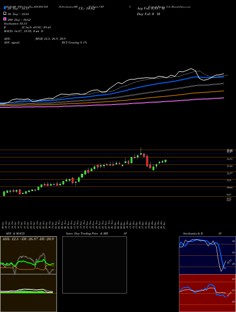
Task: Click the 13.54 price axis label
Action: point(230,166)
